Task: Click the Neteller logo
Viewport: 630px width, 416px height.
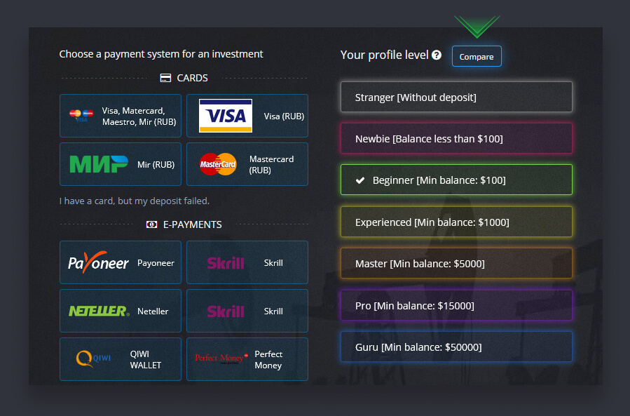Action: tap(99, 311)
